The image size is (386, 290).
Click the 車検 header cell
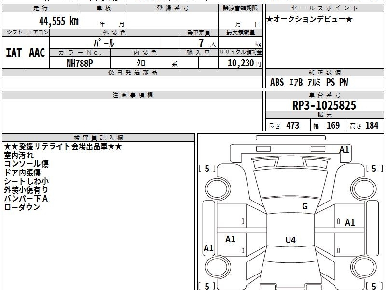click(103, 8)
